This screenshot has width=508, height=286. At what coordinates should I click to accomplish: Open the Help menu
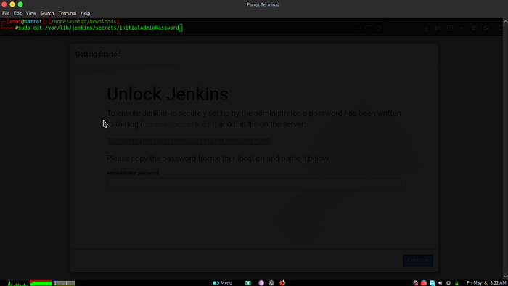85,13
